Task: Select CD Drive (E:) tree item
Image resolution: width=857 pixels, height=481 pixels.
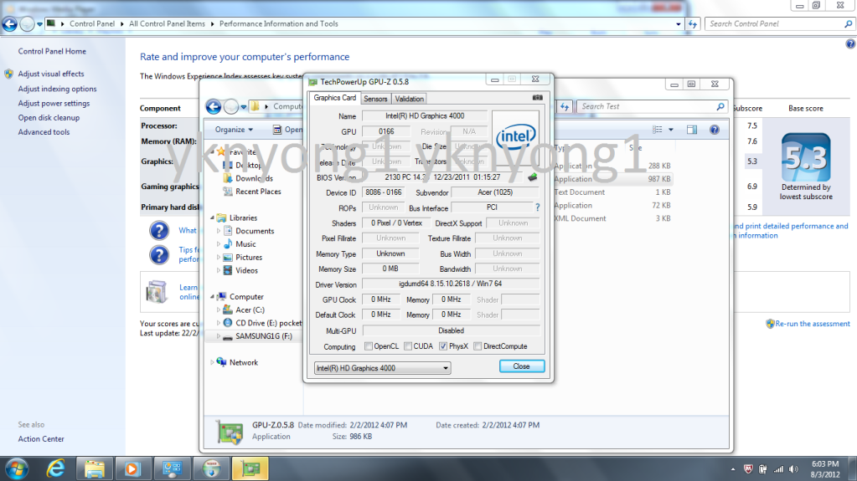Action: pos(268,323)
